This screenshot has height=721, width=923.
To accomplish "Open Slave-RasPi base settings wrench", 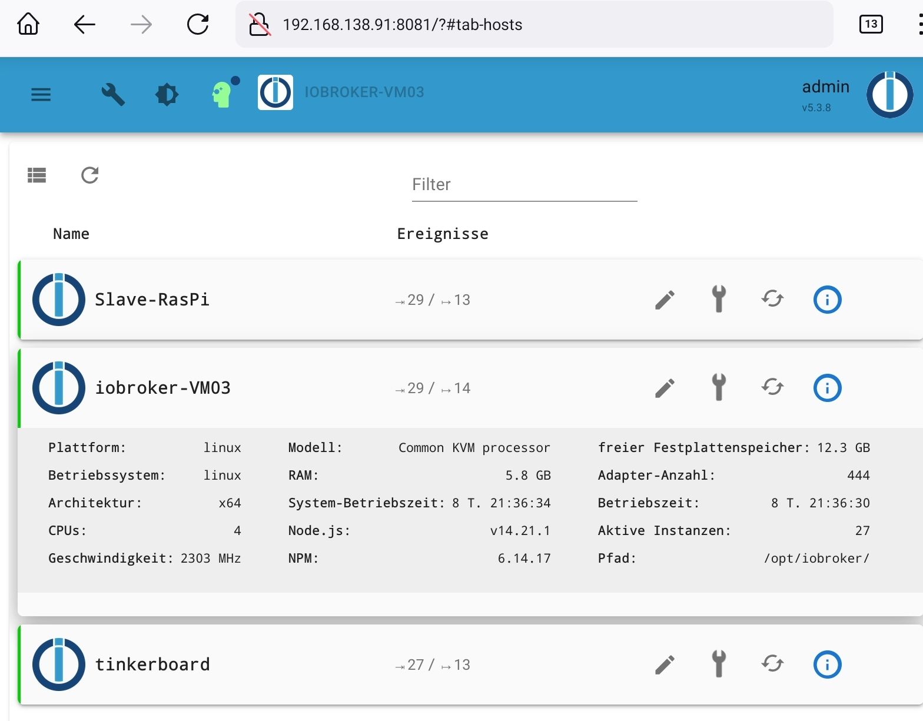I will 719,299.
